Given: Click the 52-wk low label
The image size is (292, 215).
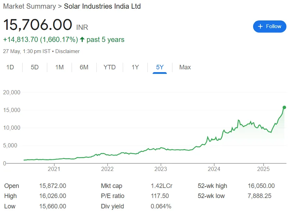Looking at the screenshot, I should (x=211, y=196).
